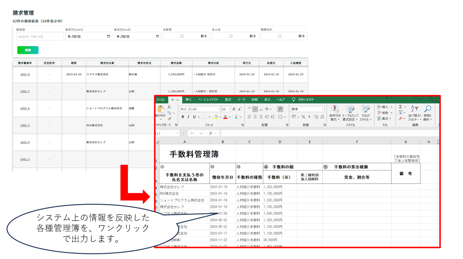
Task: Click the Find and Select (検索と選択) magnifier
Action: (428, 110)
